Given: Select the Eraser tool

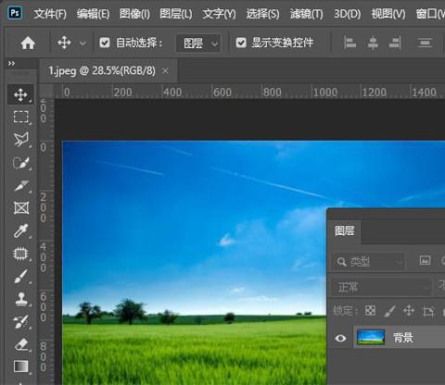Looking at the screenshot, I should click(x=21, y=344).
